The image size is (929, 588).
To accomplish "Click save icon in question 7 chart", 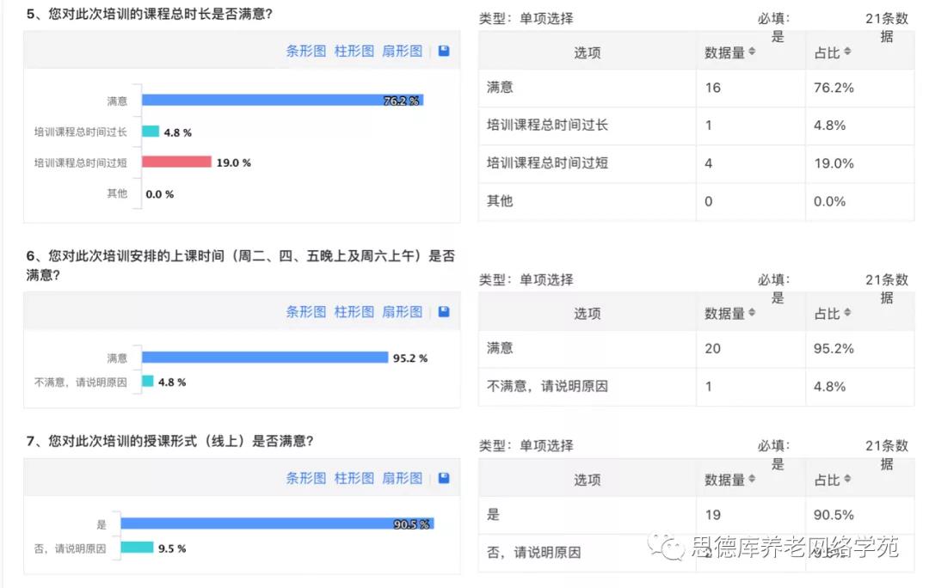I will [x=444, y=478].
